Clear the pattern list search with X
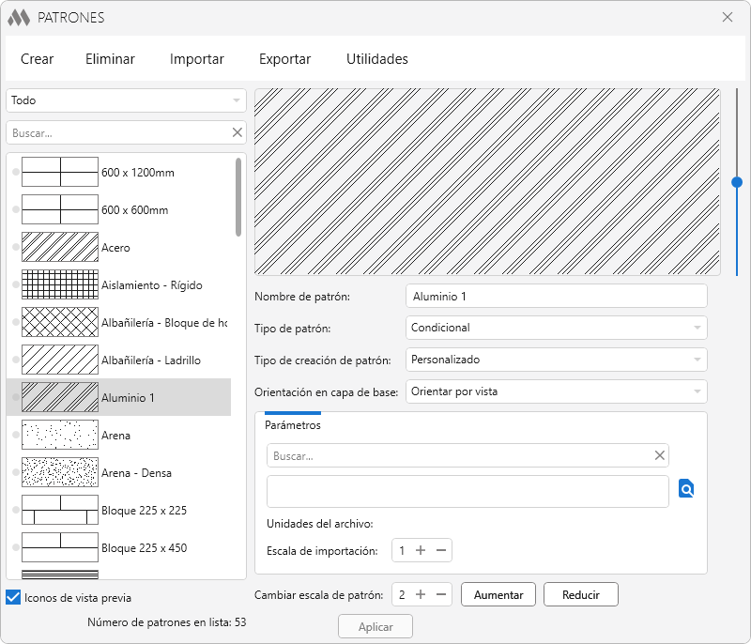Image resolution: width=751 pixels, height=644 pixels. click(x=238, y=133)
